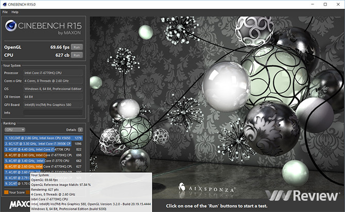Viewport: 345px width, 212px height.
Task: Click the Processor field value
Action: [53, 73]
